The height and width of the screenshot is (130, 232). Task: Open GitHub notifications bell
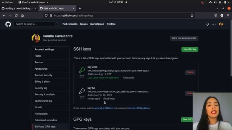point(208,24)
